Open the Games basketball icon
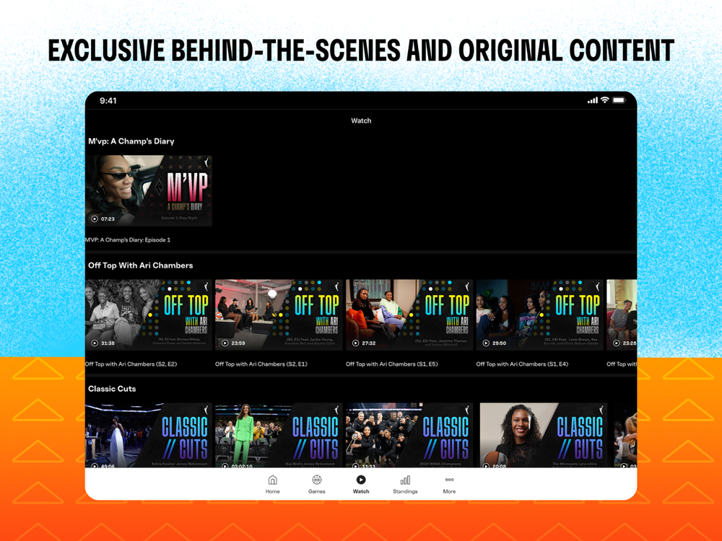 click(317, 480)
